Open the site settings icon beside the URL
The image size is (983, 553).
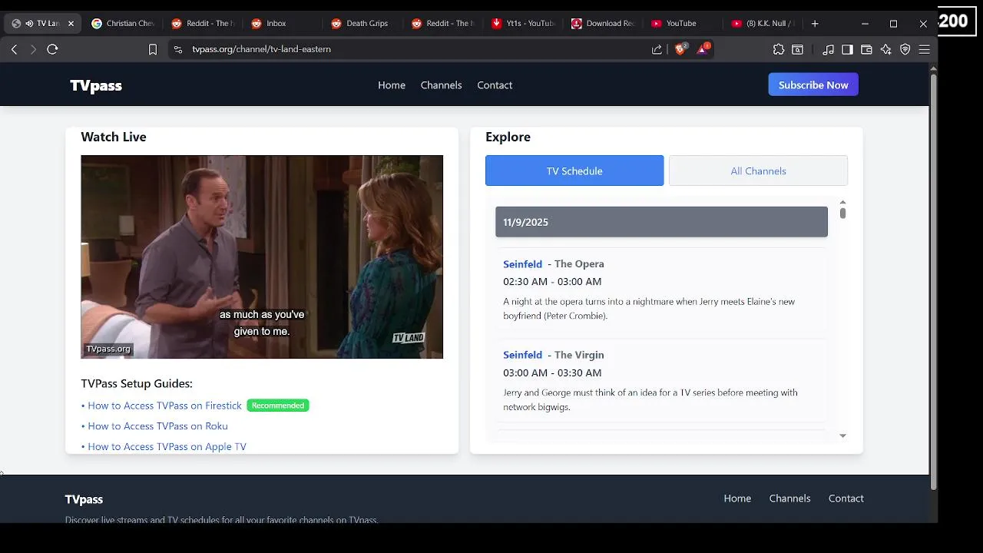tap(178, 49)
